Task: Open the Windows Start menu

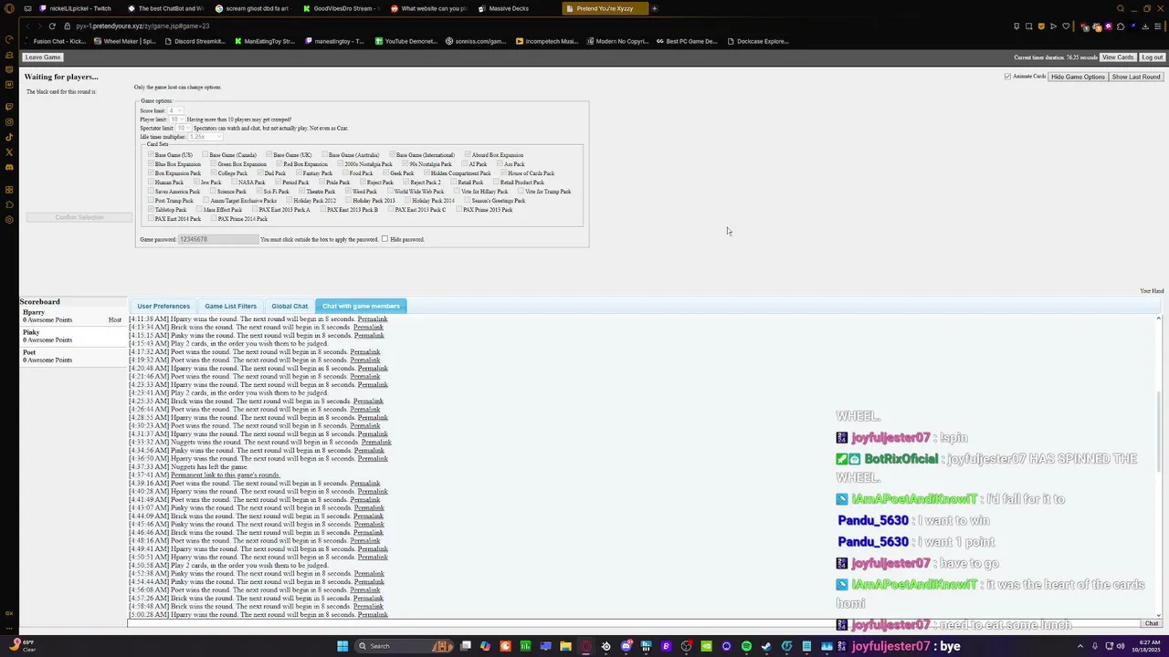Action: [342, 646]
